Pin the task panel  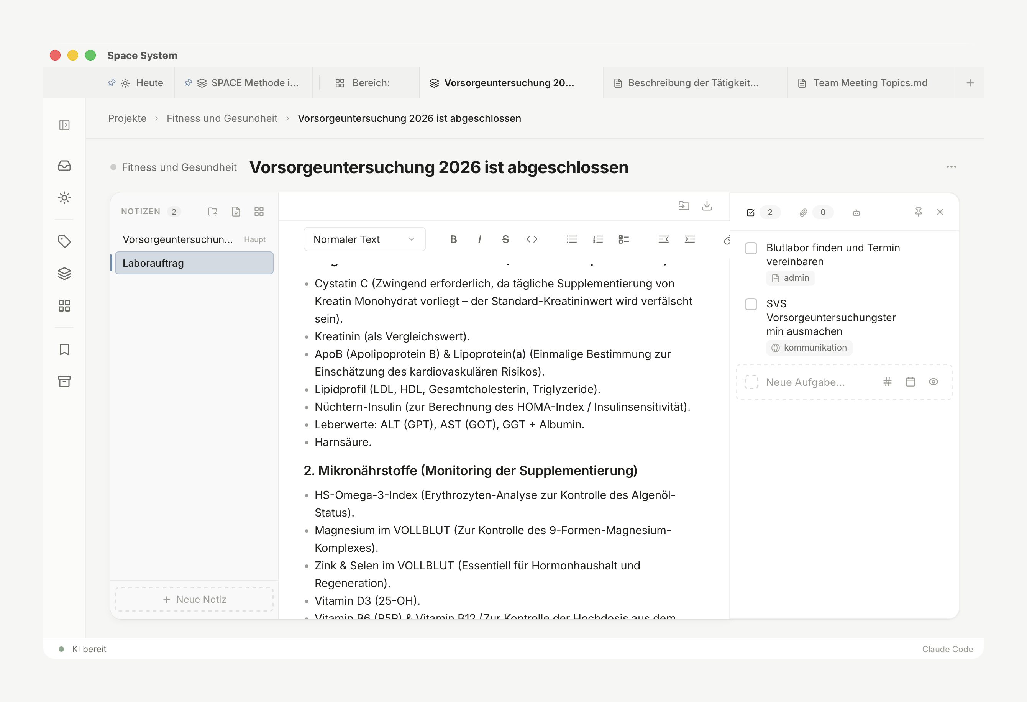pos(918,212)
